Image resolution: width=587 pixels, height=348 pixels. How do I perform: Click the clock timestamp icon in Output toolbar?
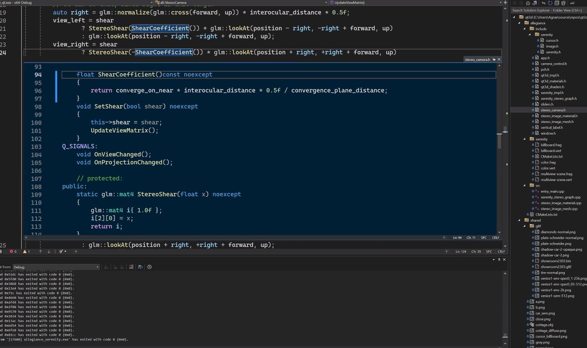click(149, 267)
